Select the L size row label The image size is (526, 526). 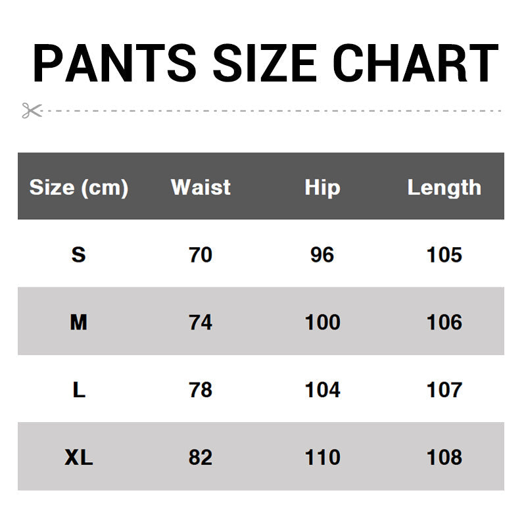79,390
